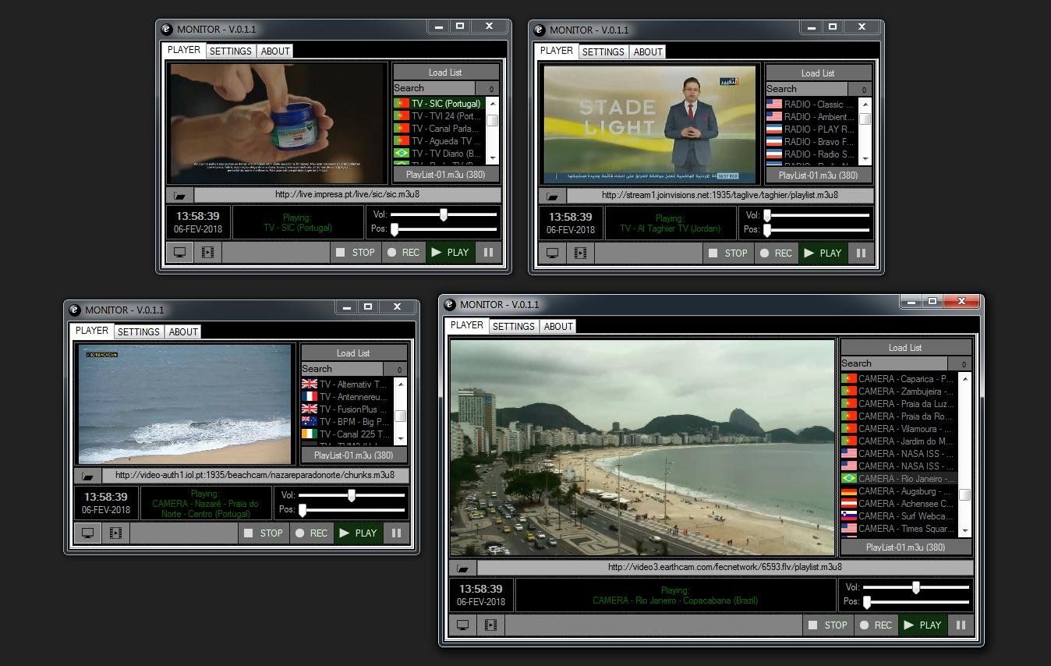Adjust the volume slider in the Nazaré player
Image resolution: width=1051 pixels, height=666 pixels.
pyautogui.click(x=350, y=494)
